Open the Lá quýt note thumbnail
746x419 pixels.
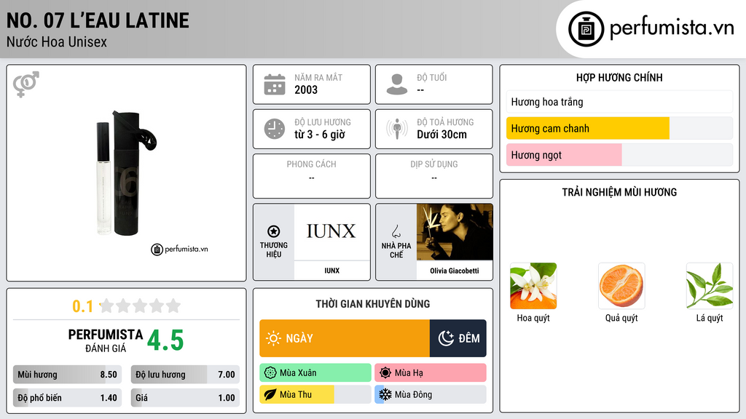tap(710, 286)
